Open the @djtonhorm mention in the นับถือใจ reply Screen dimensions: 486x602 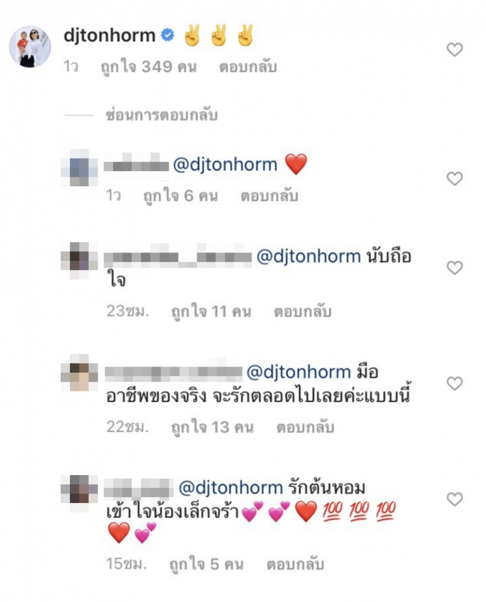pyautogui.click(x=309, y=256)
